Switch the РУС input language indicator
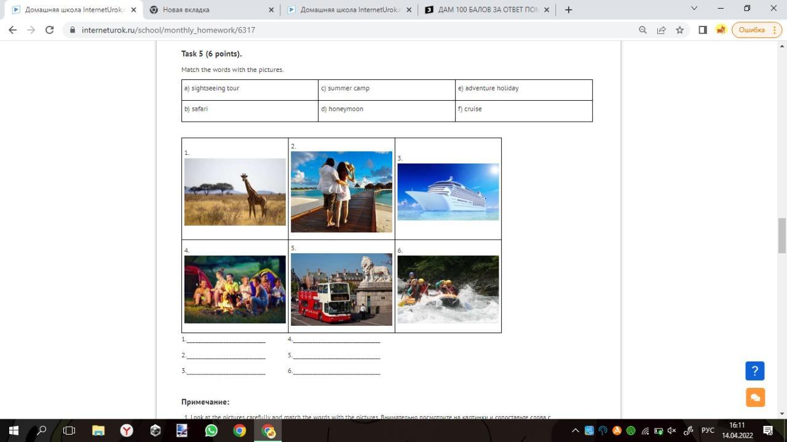This screenshot has height=442, width=787. click(x=708, y=430)
